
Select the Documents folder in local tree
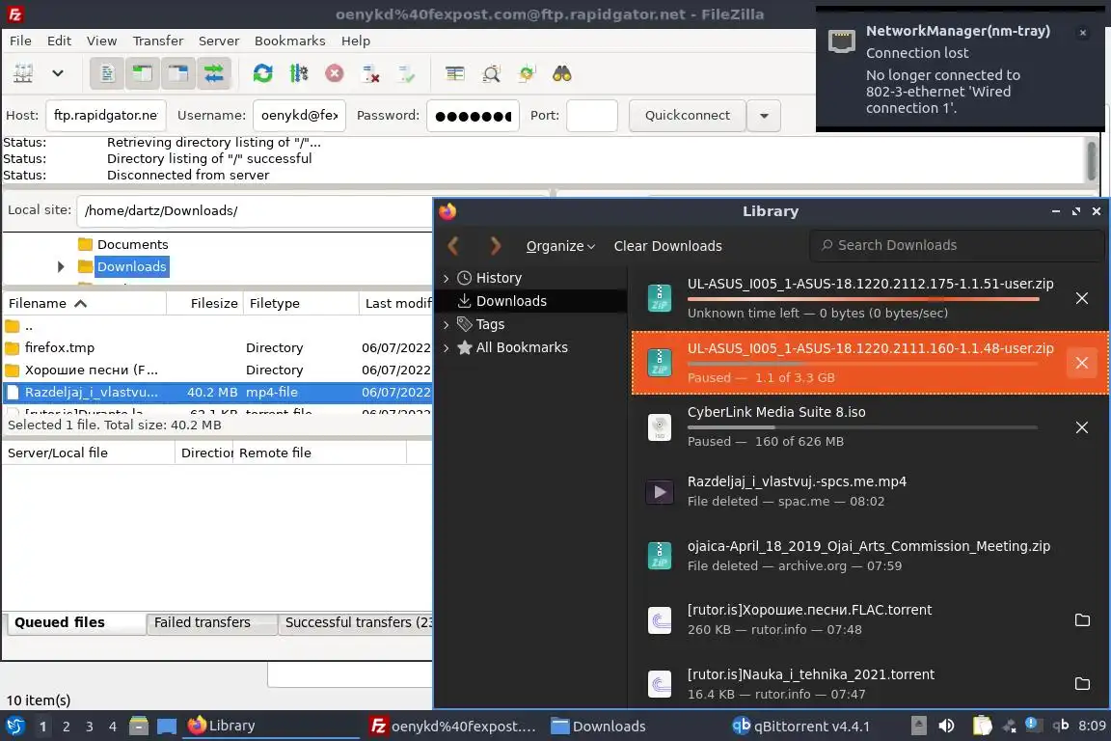pos(132,245)
